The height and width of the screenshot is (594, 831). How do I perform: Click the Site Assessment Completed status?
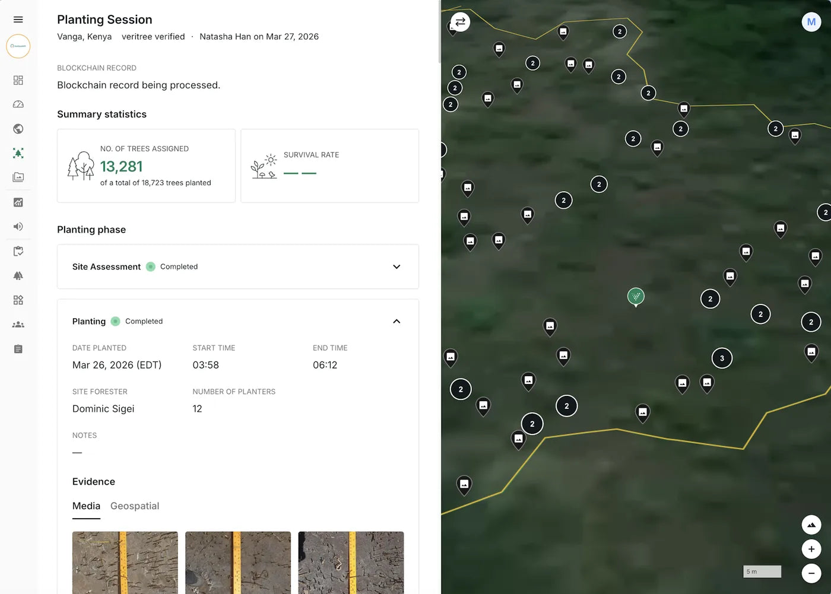click(172, 267)
